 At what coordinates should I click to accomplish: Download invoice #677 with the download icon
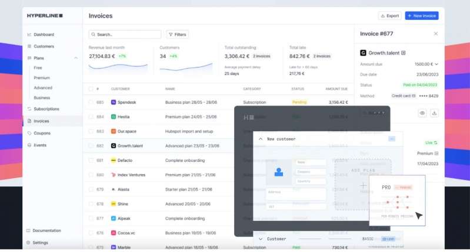[x=434, y=113]
